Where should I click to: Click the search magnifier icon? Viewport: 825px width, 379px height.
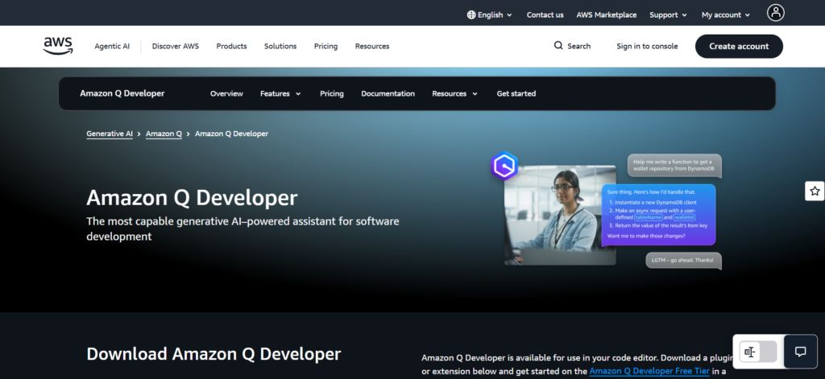coord(558,46)
